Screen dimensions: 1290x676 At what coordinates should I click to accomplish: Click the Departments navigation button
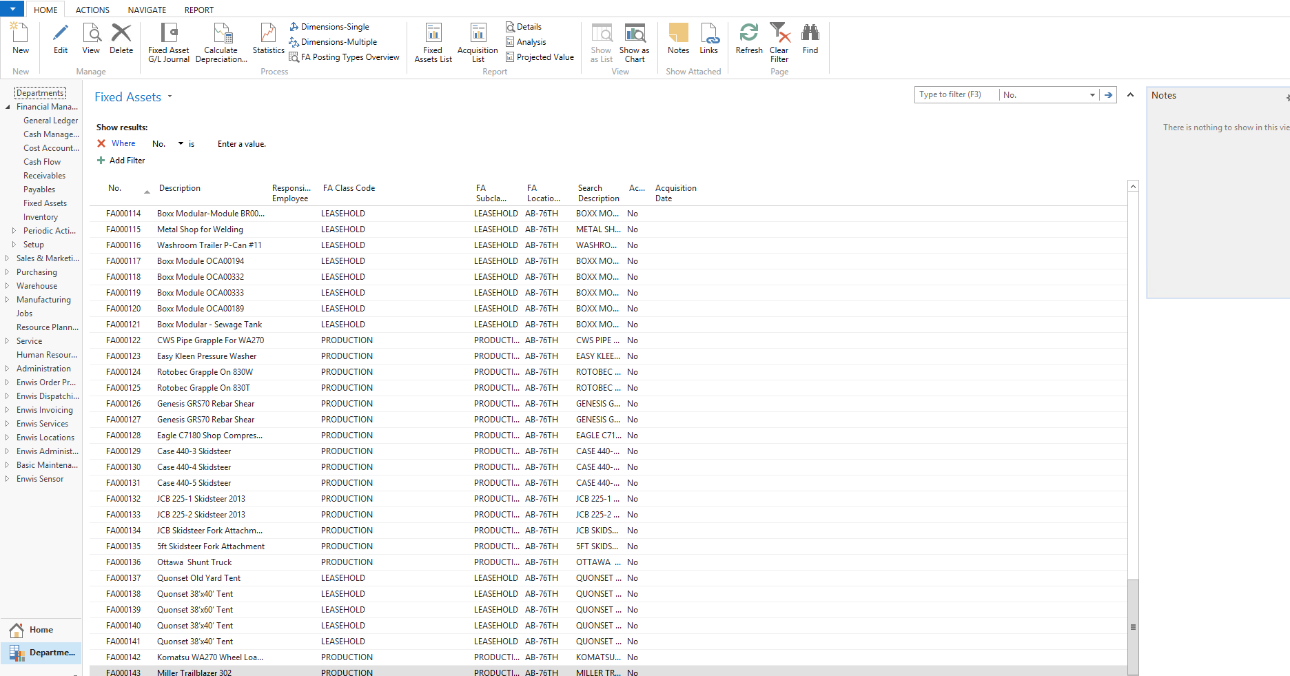(41, 653)
